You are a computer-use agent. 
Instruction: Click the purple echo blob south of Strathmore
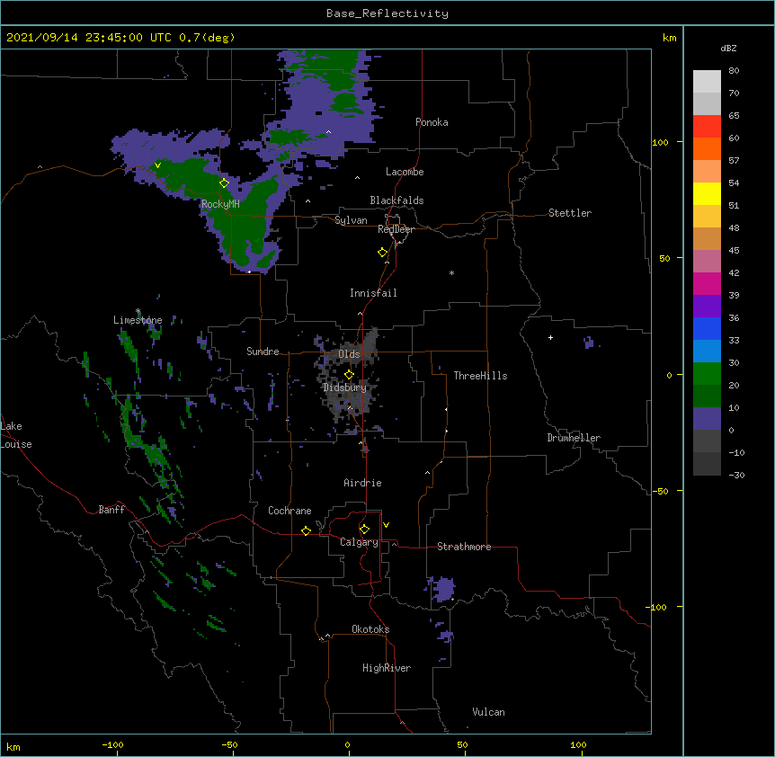(443, 589)
